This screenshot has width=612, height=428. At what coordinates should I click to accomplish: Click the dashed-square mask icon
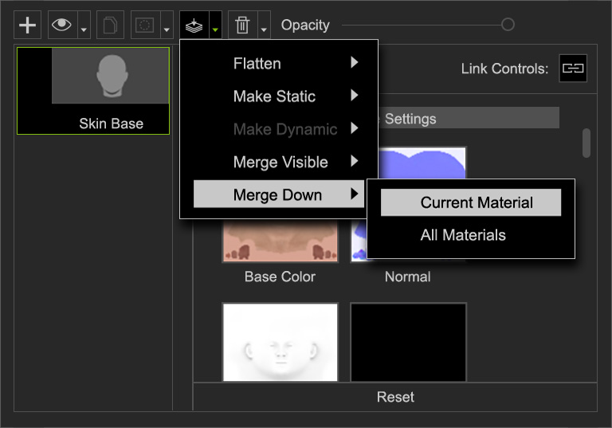(x=144, y=26)
